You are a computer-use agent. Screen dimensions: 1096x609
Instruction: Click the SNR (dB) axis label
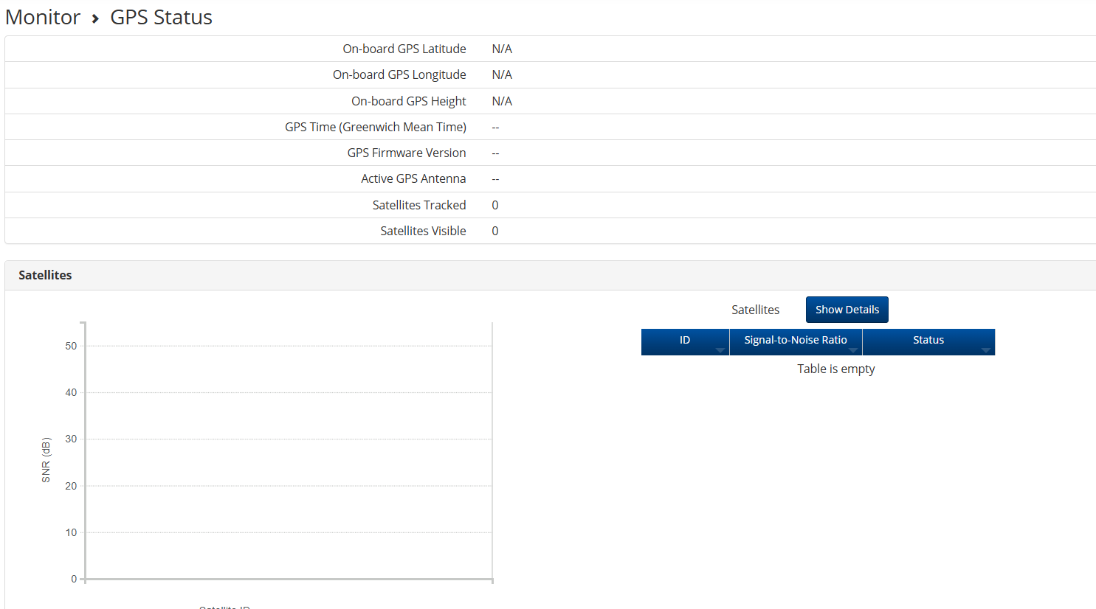pyautogui.click(x=46, y=460)
